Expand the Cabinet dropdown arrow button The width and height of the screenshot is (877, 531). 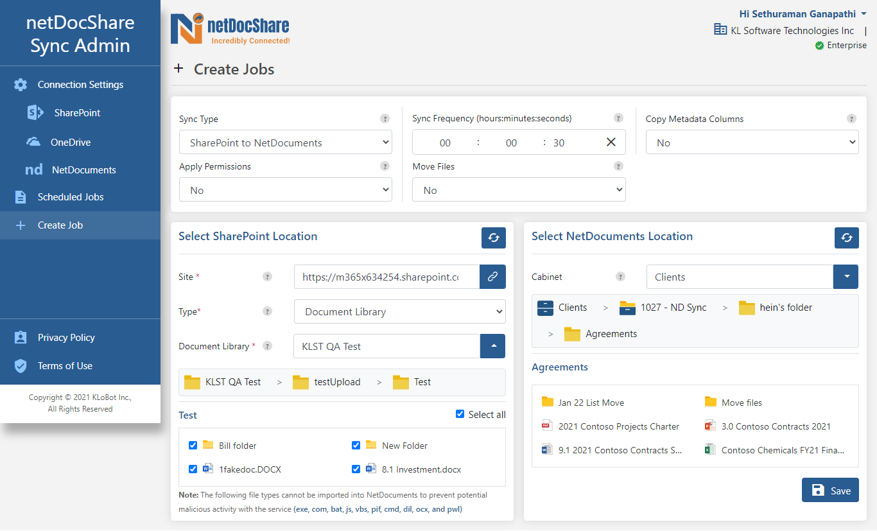846,277
